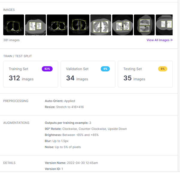This screenshot has height=176, width=180.
Task: Click the 381 images count text
Action: tap(11, 40)
